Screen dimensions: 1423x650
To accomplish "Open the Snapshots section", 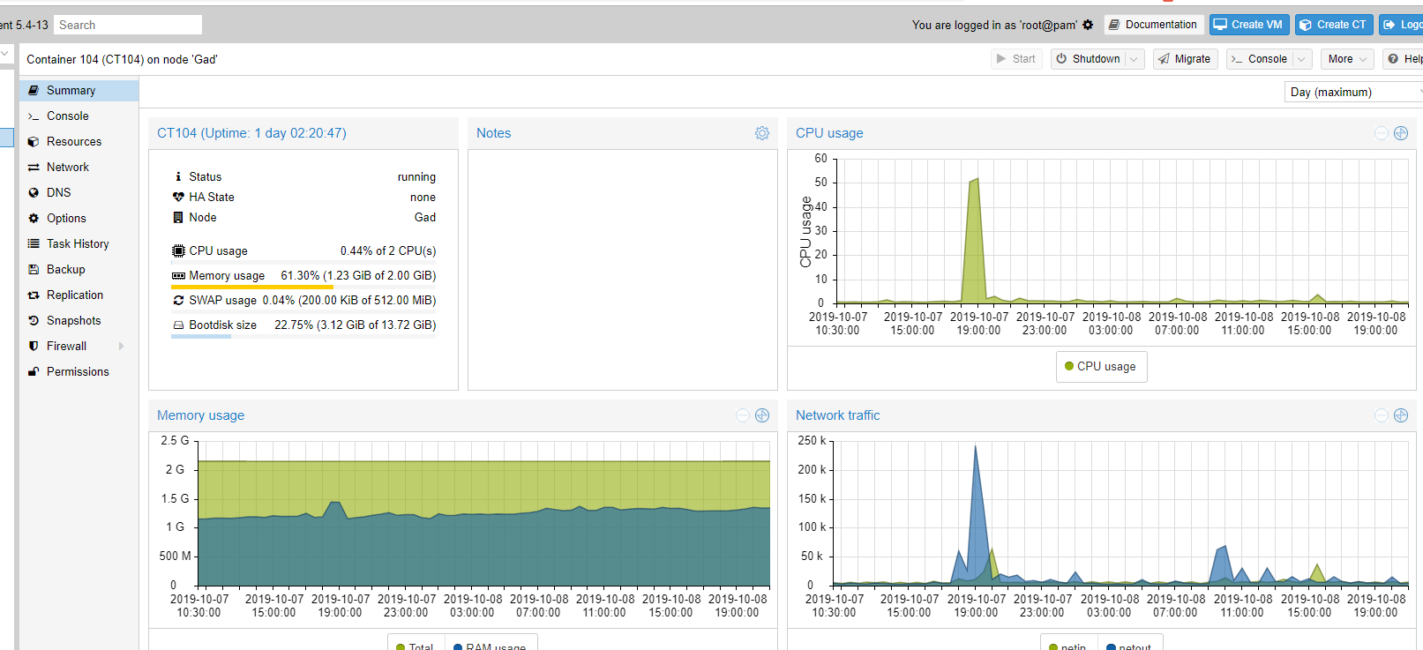I will (x=73, y=321).
